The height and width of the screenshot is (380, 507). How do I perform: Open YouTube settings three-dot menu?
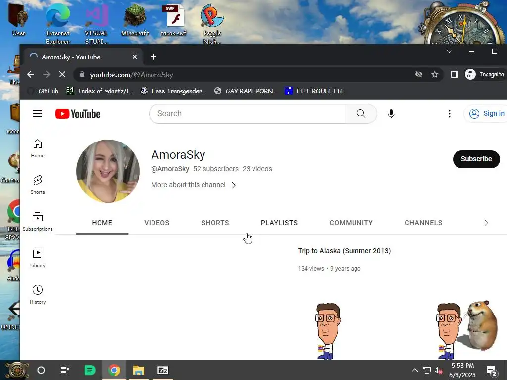click(x=450, y=114)
